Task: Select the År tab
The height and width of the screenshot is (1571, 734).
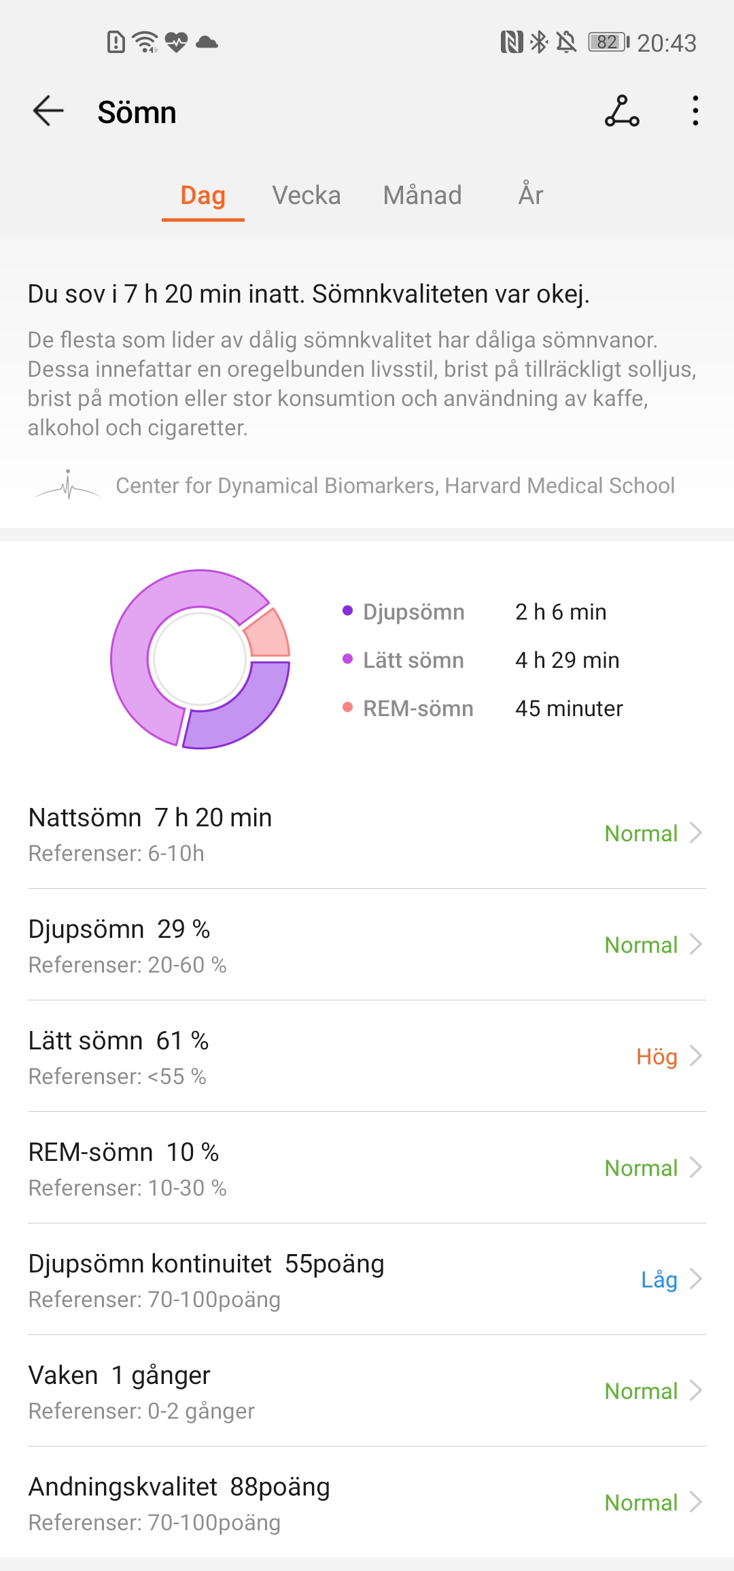Action: pyautogui.click(x=531, y=195)
